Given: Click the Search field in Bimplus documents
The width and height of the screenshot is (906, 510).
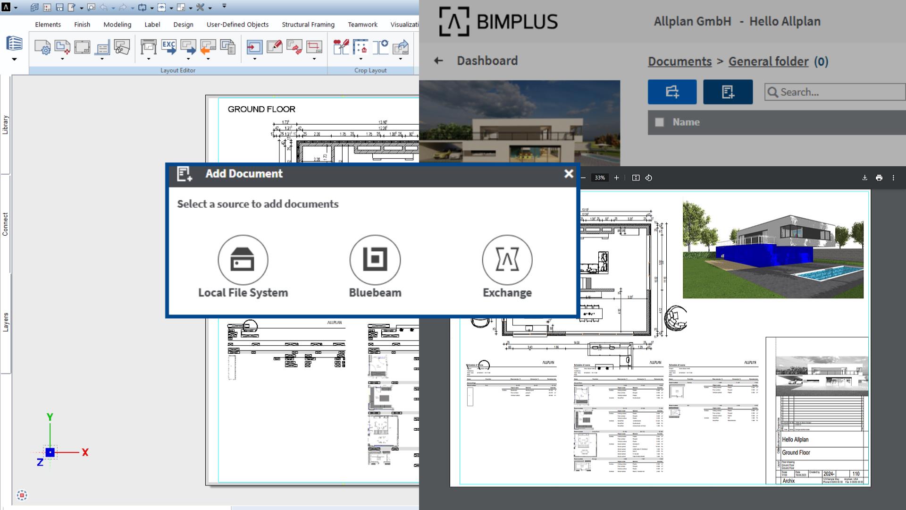Looking at the screenshot, I should 835,92.
